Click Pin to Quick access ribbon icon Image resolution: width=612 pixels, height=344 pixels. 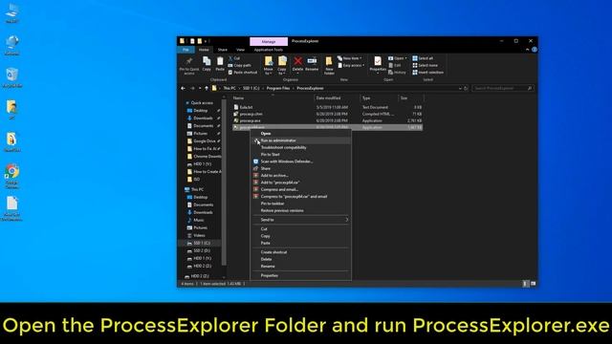189,65
